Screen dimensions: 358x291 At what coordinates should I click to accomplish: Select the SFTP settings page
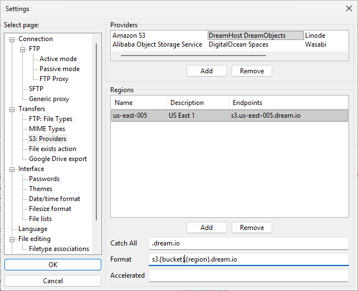(x=36, y=89)
